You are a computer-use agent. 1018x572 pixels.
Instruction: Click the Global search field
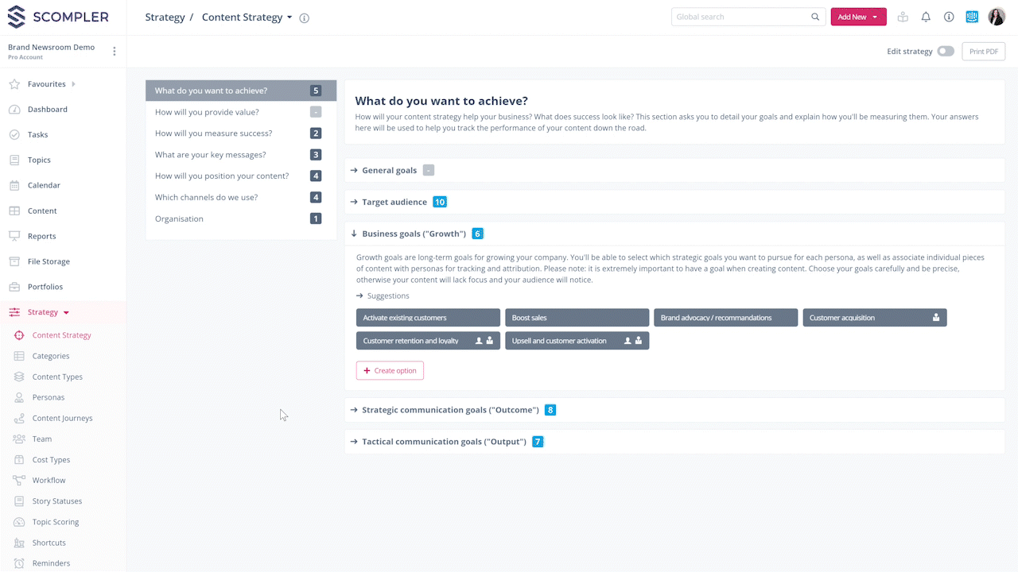[x=740, y=17]
